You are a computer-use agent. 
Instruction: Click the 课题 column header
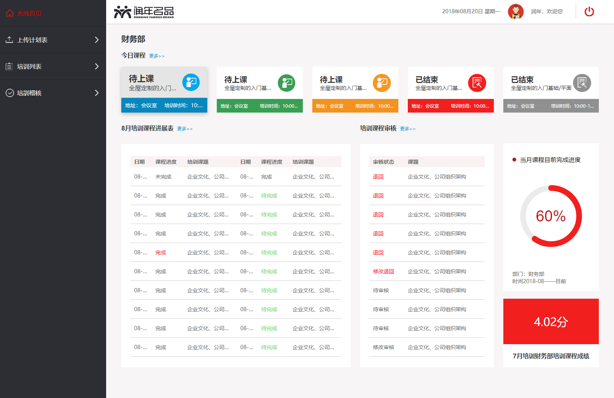[x=413, y=162]
